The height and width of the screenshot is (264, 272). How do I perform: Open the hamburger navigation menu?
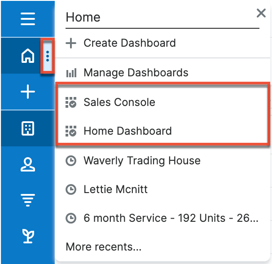[x=27, y=19]
